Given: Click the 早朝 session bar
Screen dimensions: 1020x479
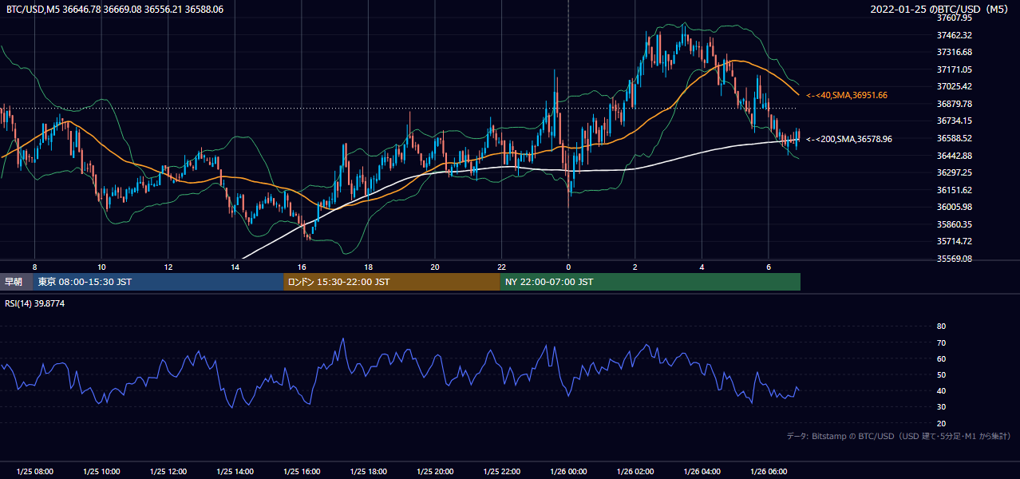Looking at the screenshot, I should click(x=16, y=282).
